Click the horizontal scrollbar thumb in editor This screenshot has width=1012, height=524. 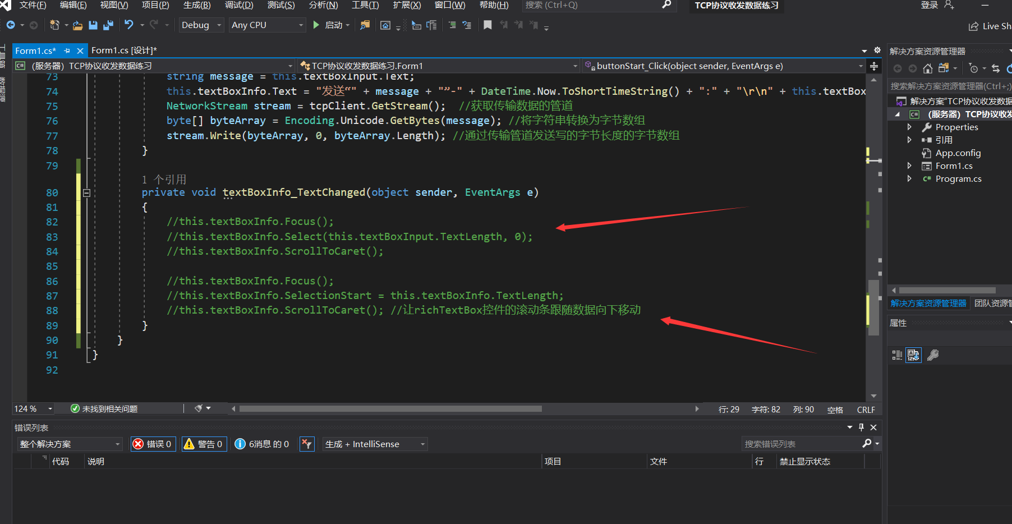390,409
